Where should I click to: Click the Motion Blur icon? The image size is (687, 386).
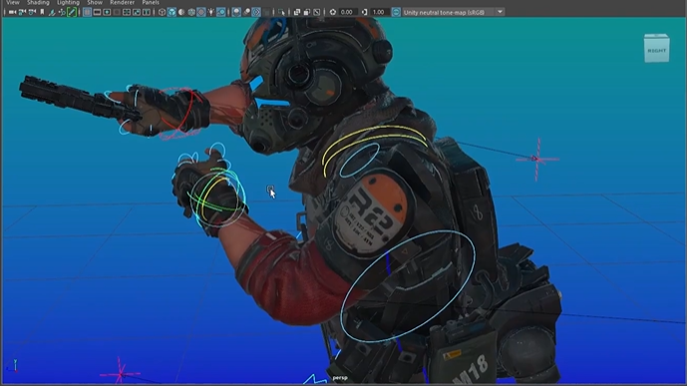point(246,12)
